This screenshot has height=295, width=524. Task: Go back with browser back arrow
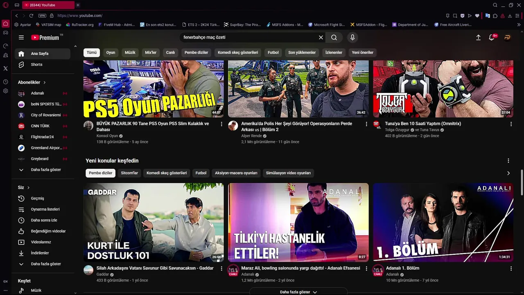pyautogui.click(x=16, y=16)
